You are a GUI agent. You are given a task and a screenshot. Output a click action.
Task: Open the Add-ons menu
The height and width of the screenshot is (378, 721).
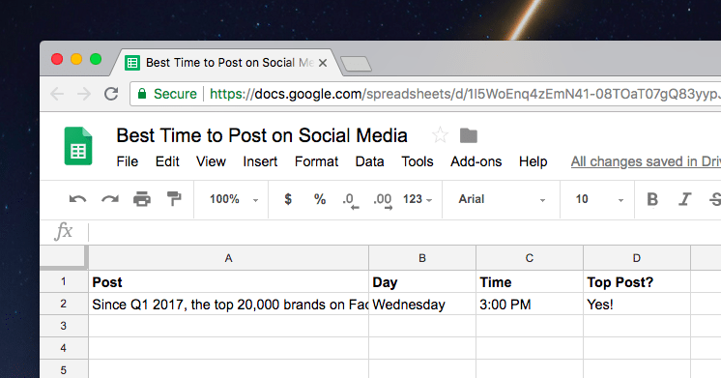(x=476, y=161)
